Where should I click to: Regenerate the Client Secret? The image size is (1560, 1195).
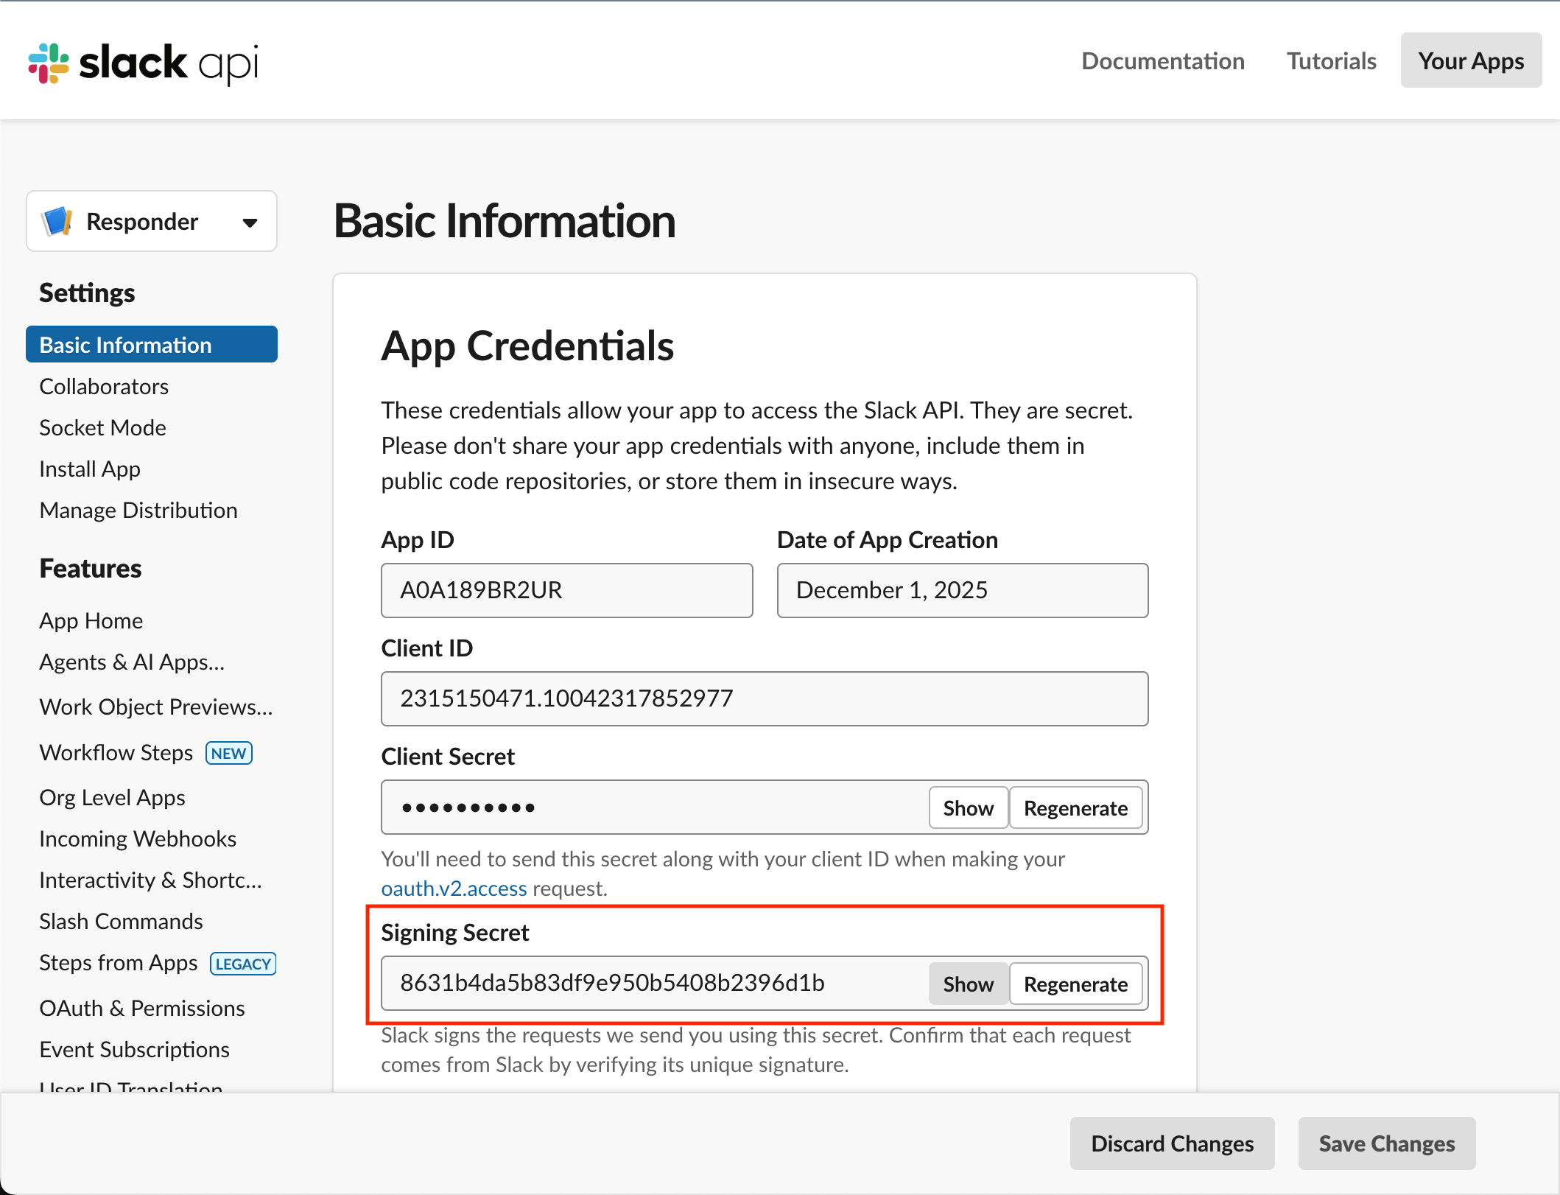1075,808
